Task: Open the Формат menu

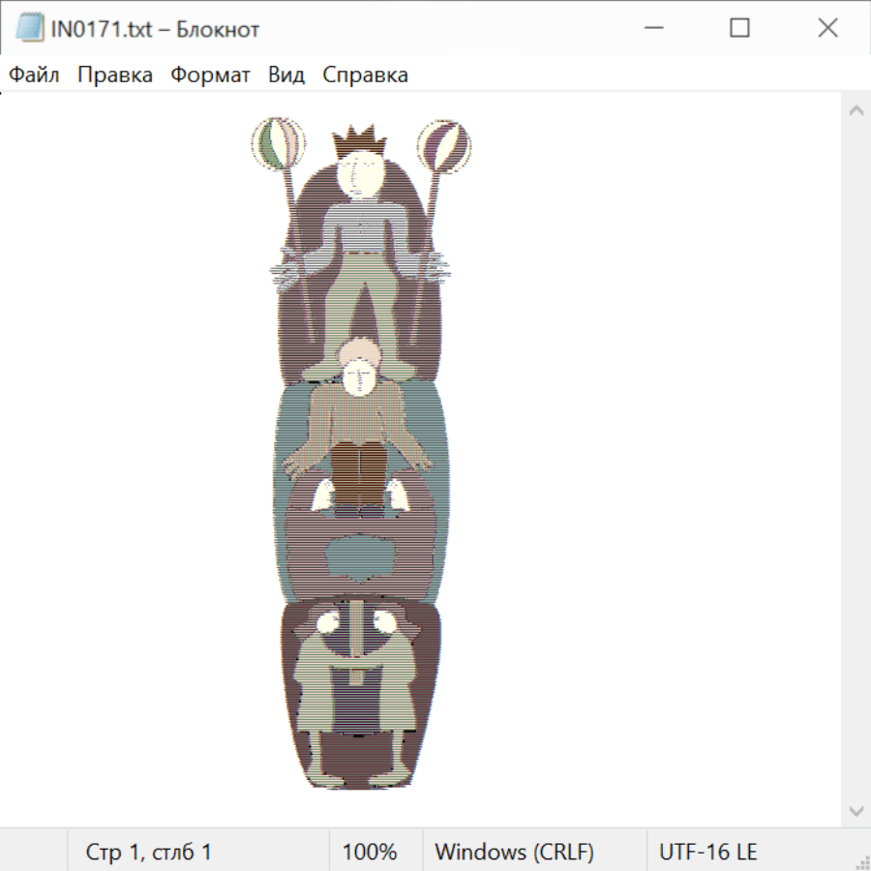Action: [x=210, y=75]
